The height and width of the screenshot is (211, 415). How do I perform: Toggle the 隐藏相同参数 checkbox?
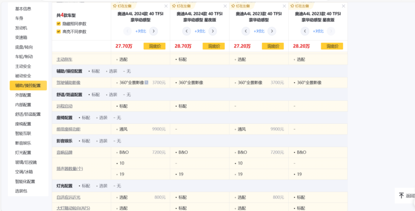coord(58,23)
